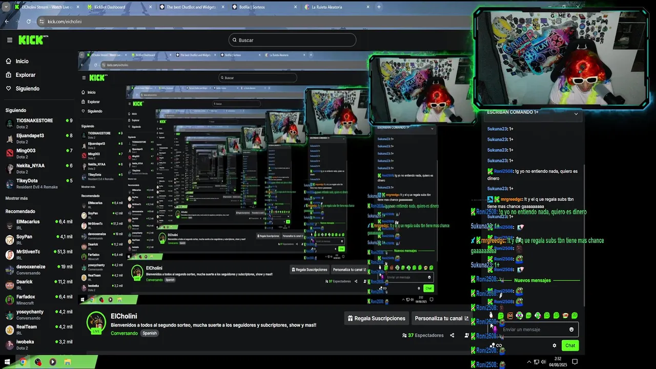Click the RealTeam channel avatar
Image resolution: width=656 pixels, height=369 pixels.
9,330
